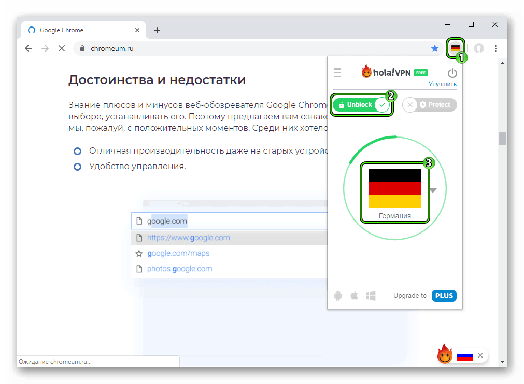This screenshot has width=524, height=384.
Task: Click the https://www.google.com suggestion in image
Action: [x=189, y=238]
